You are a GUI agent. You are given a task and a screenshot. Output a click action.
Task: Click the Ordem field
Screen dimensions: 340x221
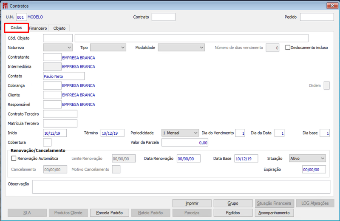click(326, 85)
